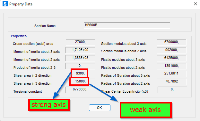Select the Section Name field showing HE600B
This screenshot has width=200, height=121.
coord(127,25)
